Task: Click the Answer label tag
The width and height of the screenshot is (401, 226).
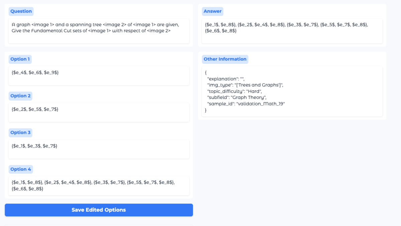Action: [213, 11]
